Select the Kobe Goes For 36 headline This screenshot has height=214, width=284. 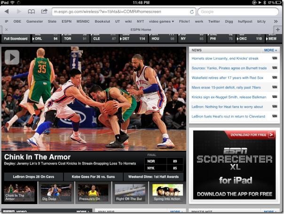click(93, 177)
